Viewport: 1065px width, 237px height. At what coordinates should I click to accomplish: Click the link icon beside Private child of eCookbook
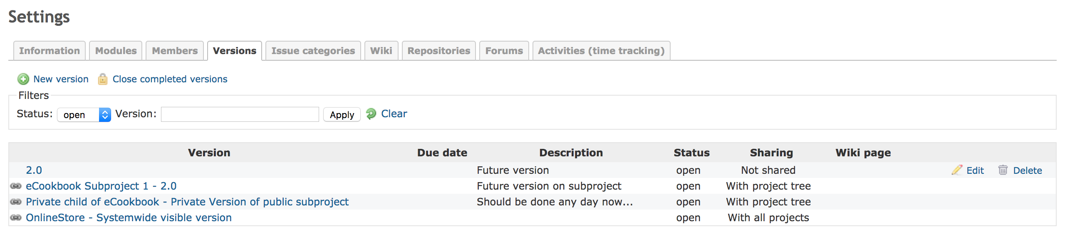point(16,202)
